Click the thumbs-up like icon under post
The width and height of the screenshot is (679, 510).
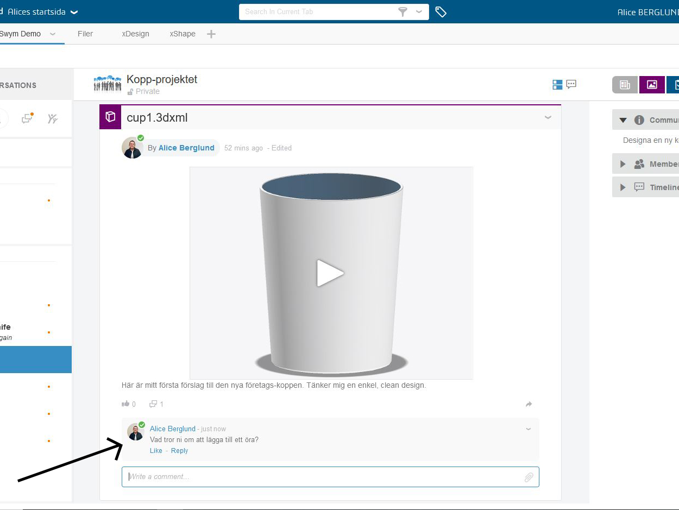(x=125, y=404)
